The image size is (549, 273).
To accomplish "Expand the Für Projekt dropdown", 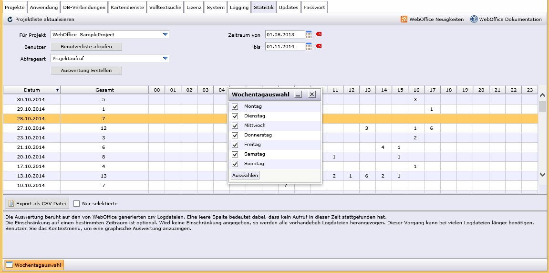I will [x=165, y=34].
